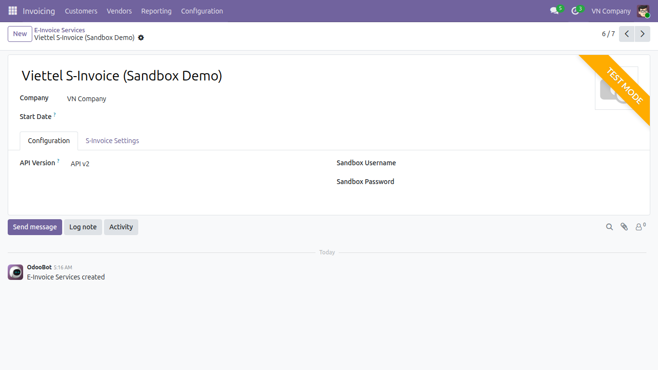Viewport: 658px width, 370px height.
Task: Show the Start Date help tooltip mark
Action: coord(54,115)
